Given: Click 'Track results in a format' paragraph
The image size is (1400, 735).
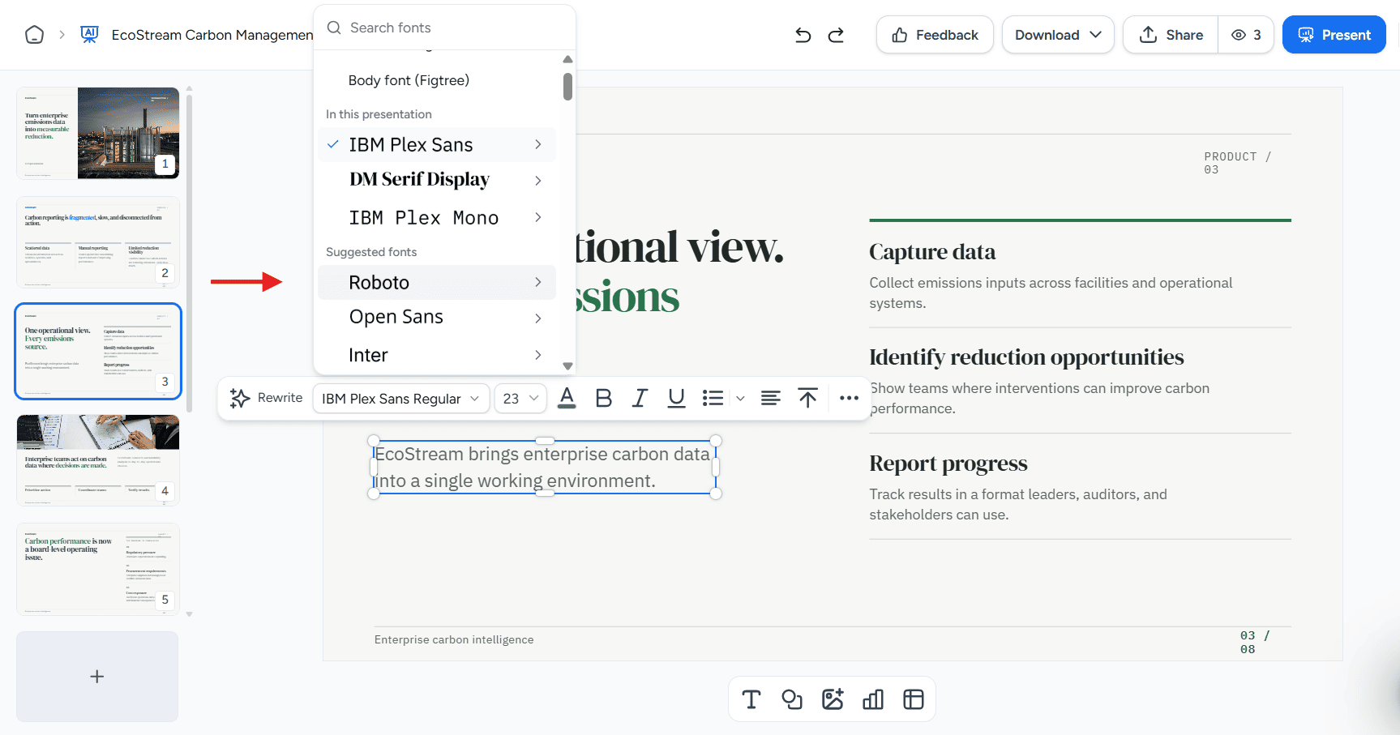Looking at the screenshot, I should pyautogui.click(x=1018, y=504).
